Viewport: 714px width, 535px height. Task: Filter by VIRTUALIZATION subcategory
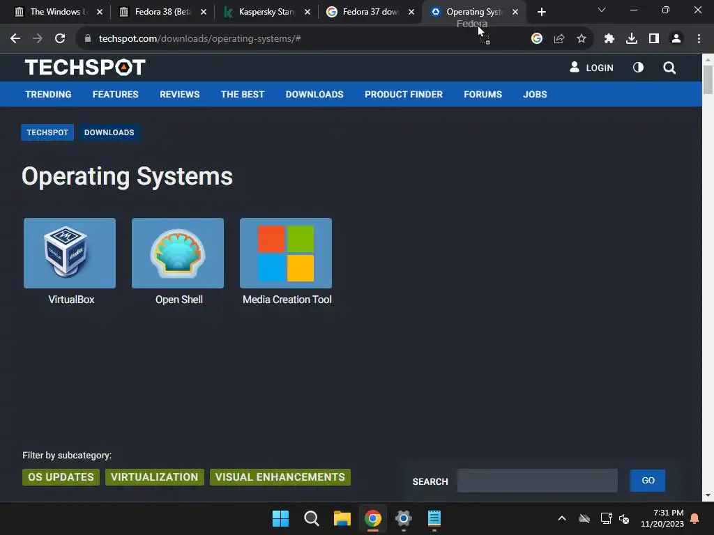pos(154,476)
